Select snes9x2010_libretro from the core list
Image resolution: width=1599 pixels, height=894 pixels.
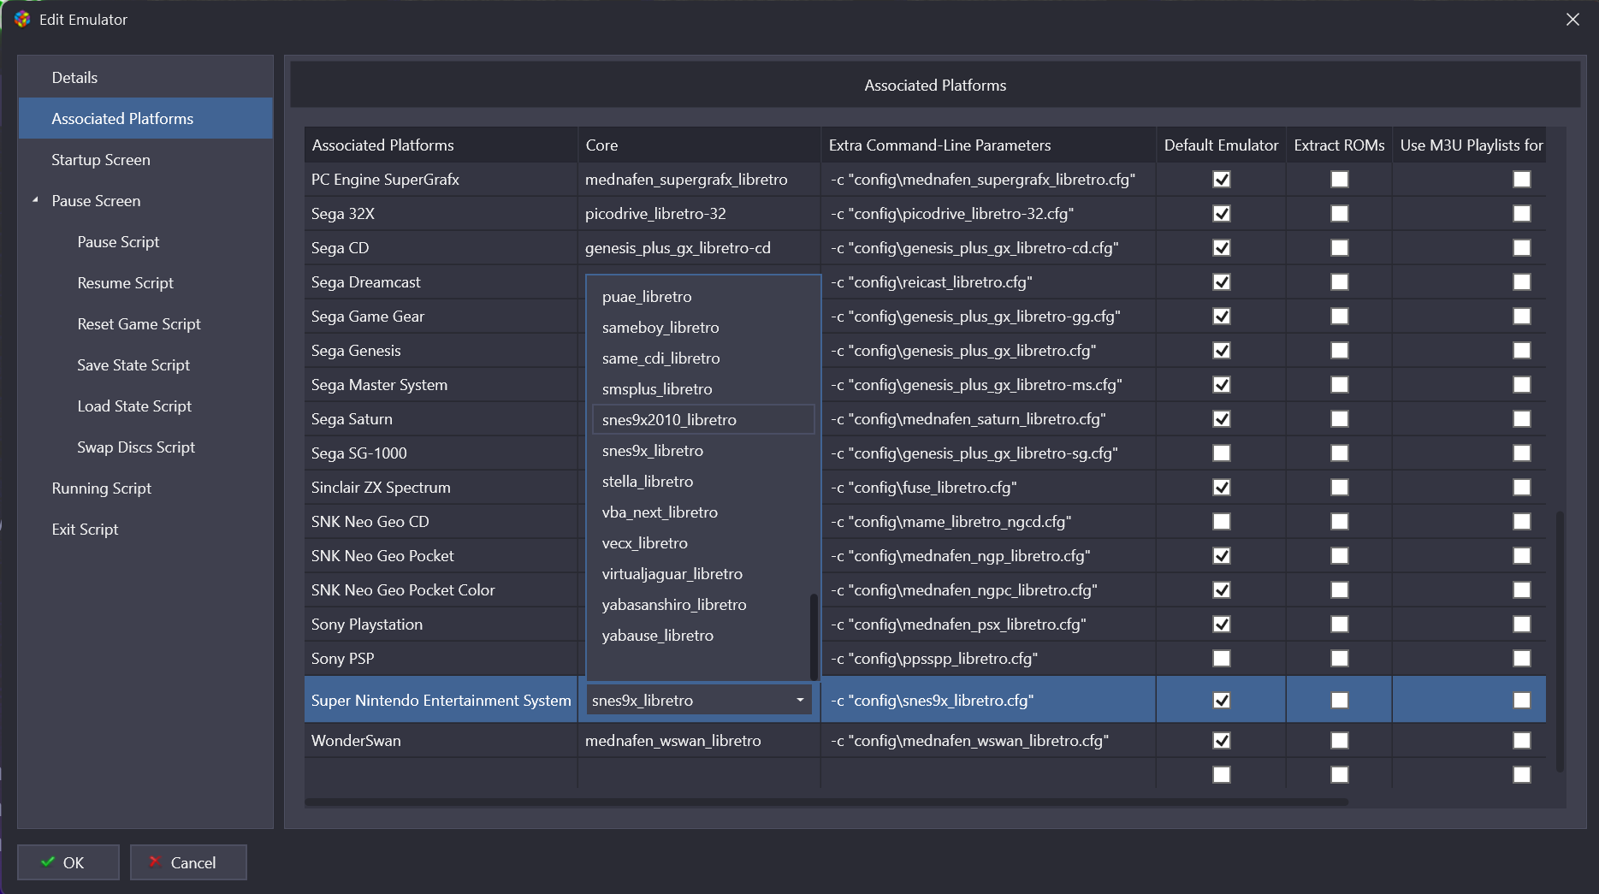pos(668,420)
